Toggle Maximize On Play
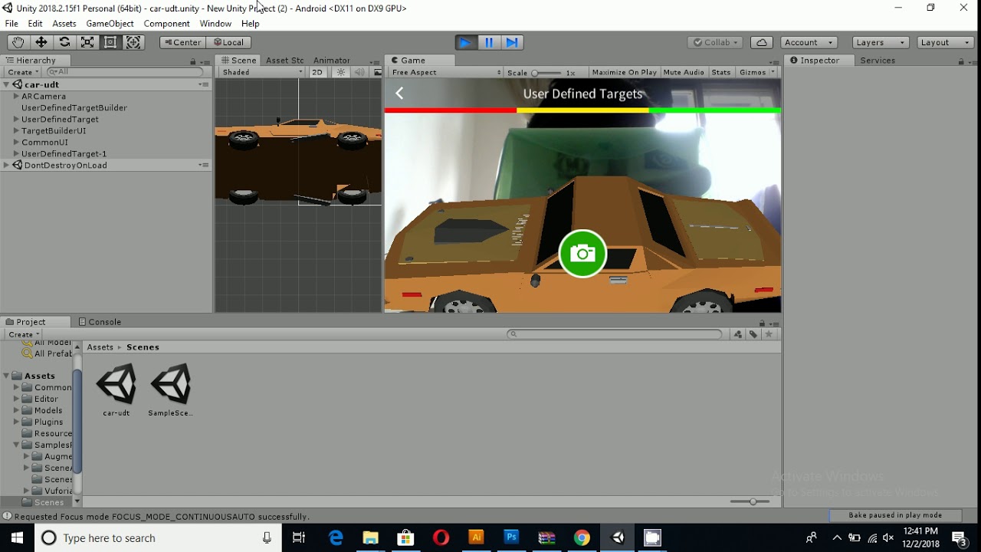Screen dimensions: 981x552 (624, 72)
